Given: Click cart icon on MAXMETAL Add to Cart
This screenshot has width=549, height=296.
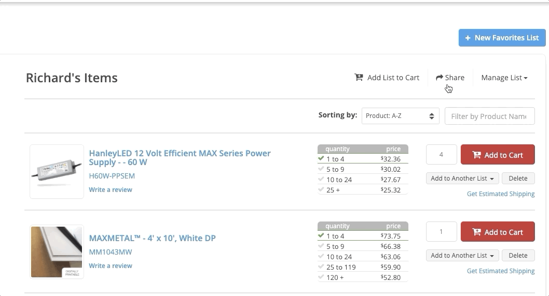Looking at the screenshot, I should 477,232.
